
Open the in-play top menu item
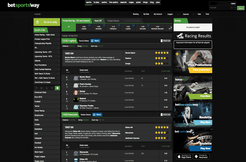(x=96, y=2)
